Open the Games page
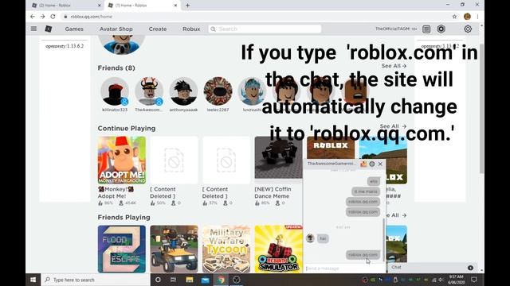 coord(74,29)
